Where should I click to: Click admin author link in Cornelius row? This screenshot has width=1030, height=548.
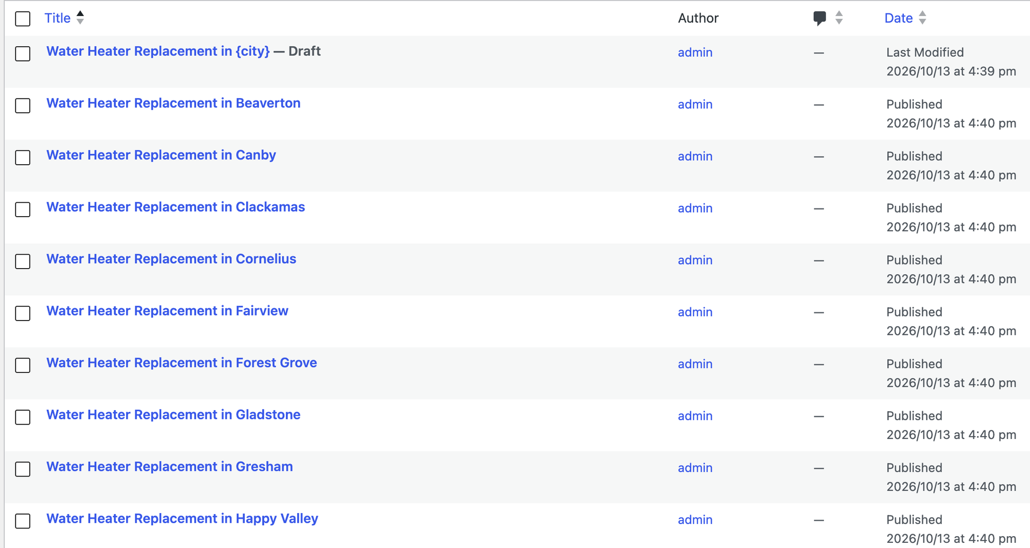(x=695, y=260)
